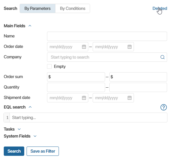This screenshot has height=159, width=170.
Task: Open calendar for Shipment date start
Action: (x=84, y=98)
